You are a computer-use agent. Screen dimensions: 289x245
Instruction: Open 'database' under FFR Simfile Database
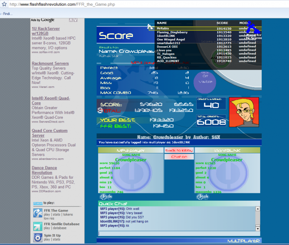59,228
